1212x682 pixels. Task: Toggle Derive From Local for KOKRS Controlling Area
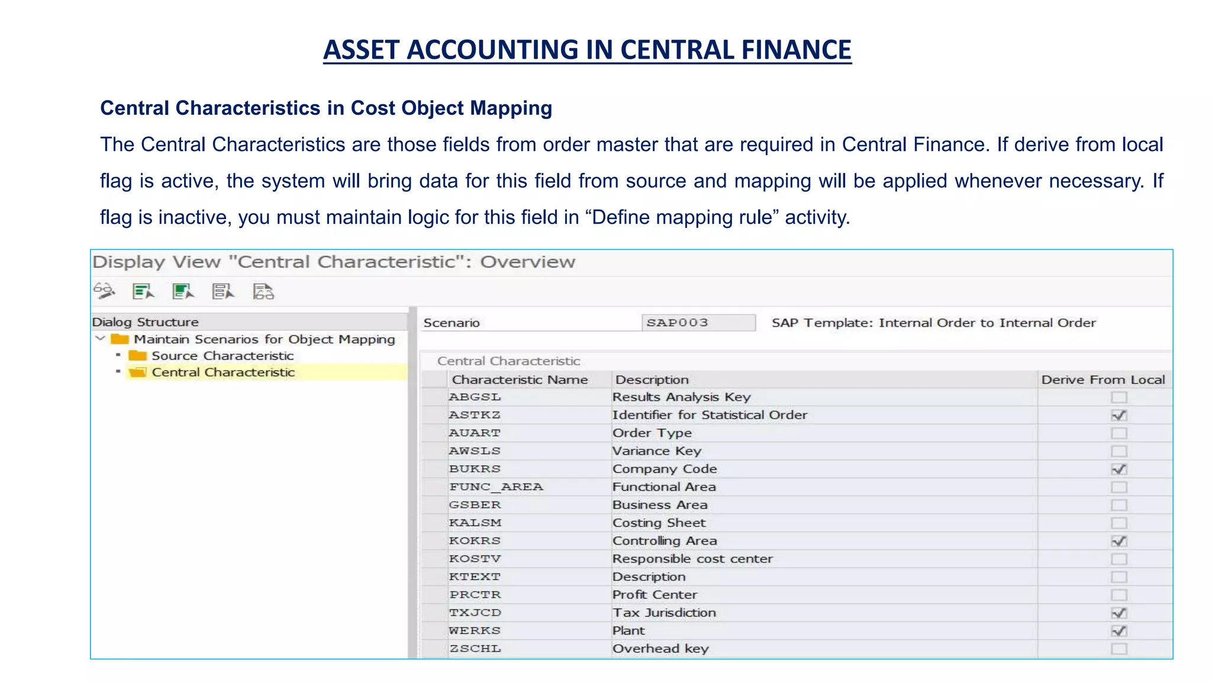pos(1118,541)
